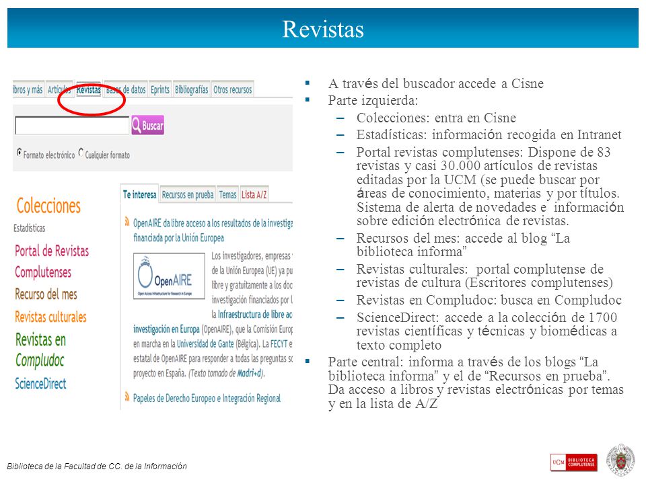
Task: Open the Colecciones link
Action: 48,206
